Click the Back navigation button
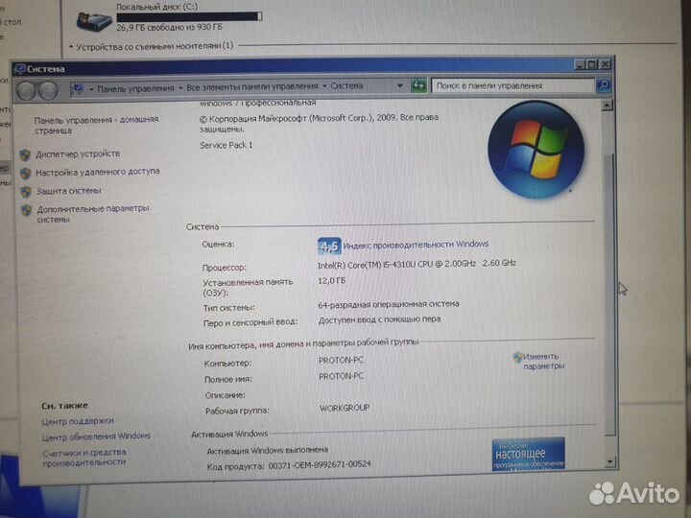 26,91
